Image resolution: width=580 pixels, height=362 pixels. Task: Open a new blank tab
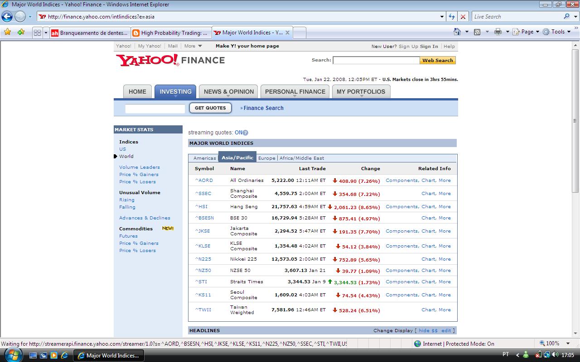pyautogui.click(x=300, y=33)
